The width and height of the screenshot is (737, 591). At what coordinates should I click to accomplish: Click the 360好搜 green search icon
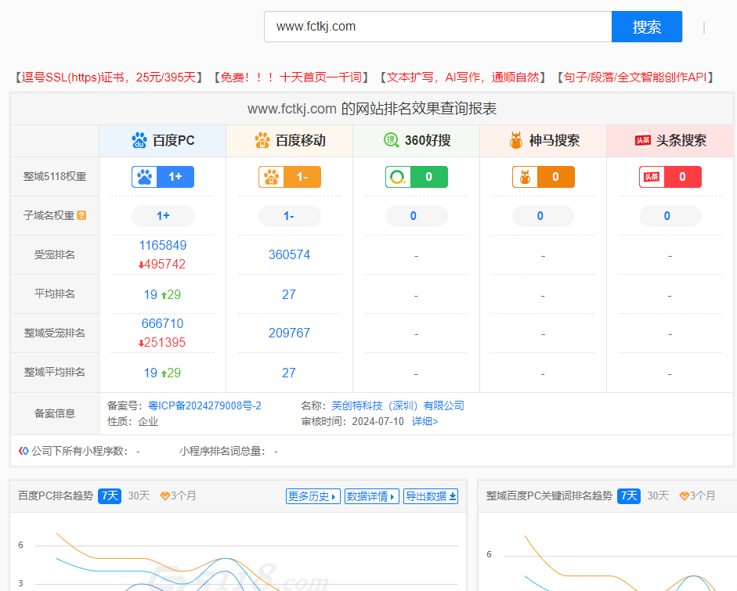tap(391, 140)
